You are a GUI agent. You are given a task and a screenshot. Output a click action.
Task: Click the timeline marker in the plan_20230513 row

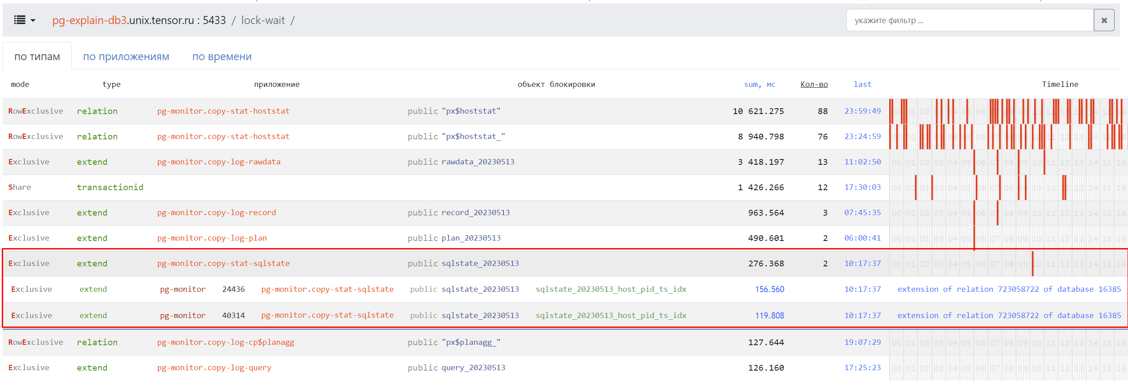tap(974, 238)
